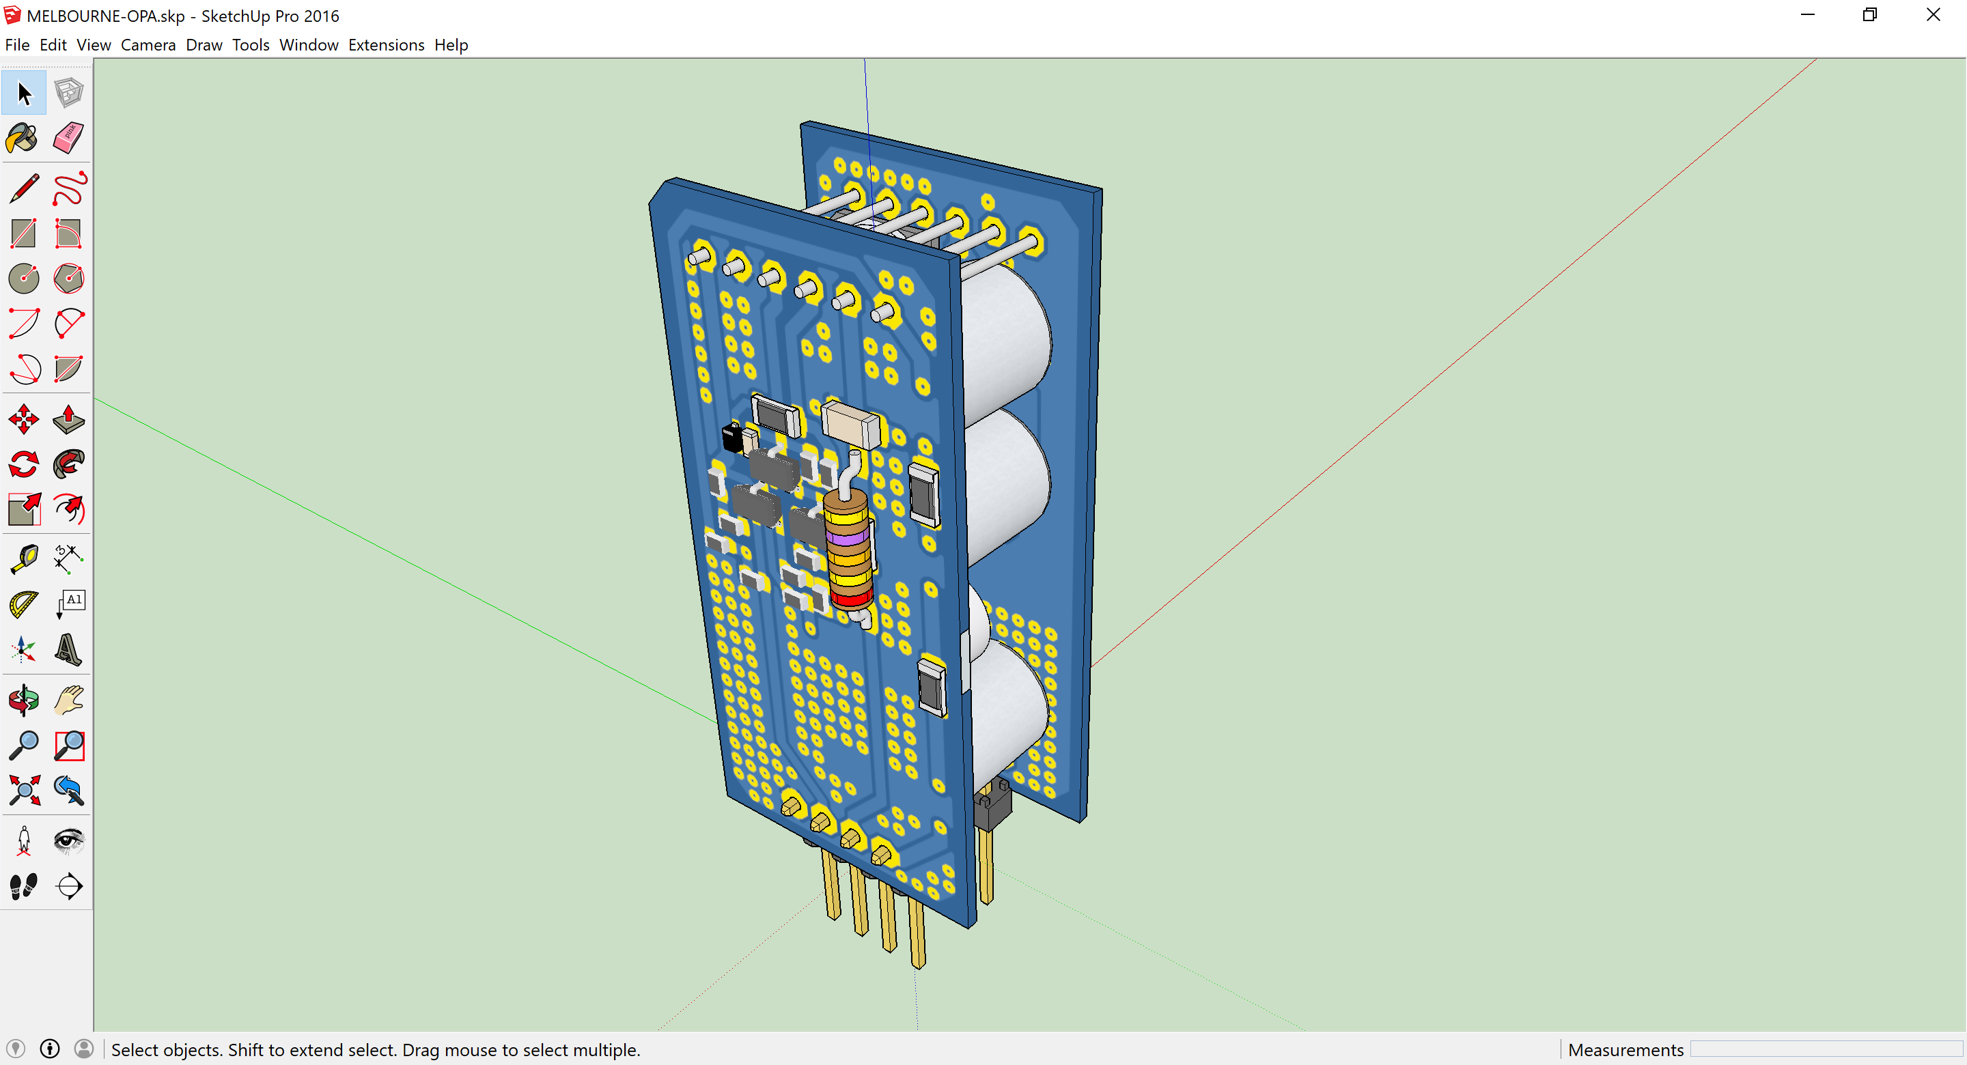Select the Scale tool
Image resolution: width=1967 pixels, height=1065 pixels.
pos(24,509)
